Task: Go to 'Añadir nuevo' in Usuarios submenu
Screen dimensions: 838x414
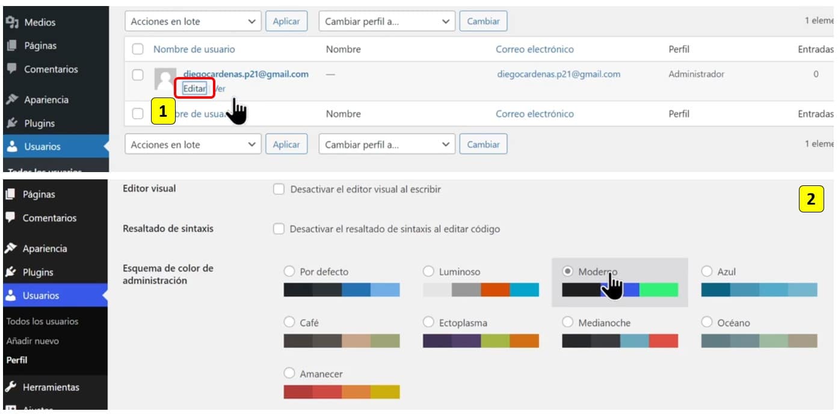Action: 32,341
